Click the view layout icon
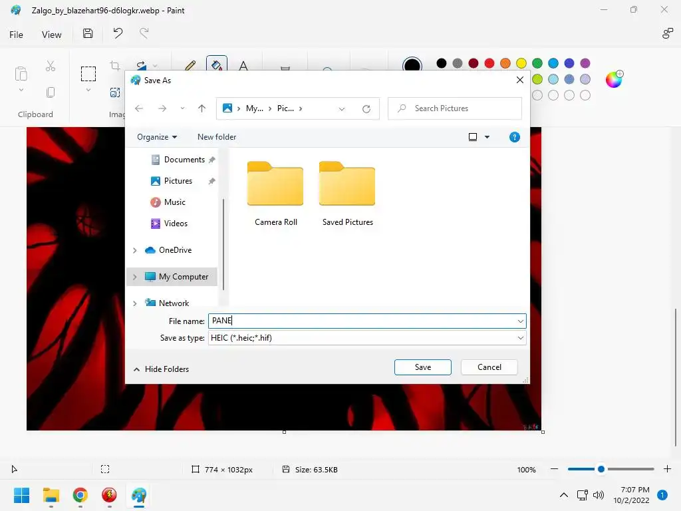Screen dimensions: 681x511 click(473, 137)
